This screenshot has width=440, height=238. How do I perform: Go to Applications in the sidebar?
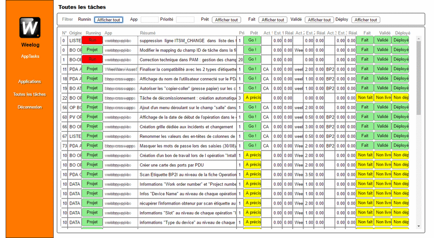(x=30, y=81)
